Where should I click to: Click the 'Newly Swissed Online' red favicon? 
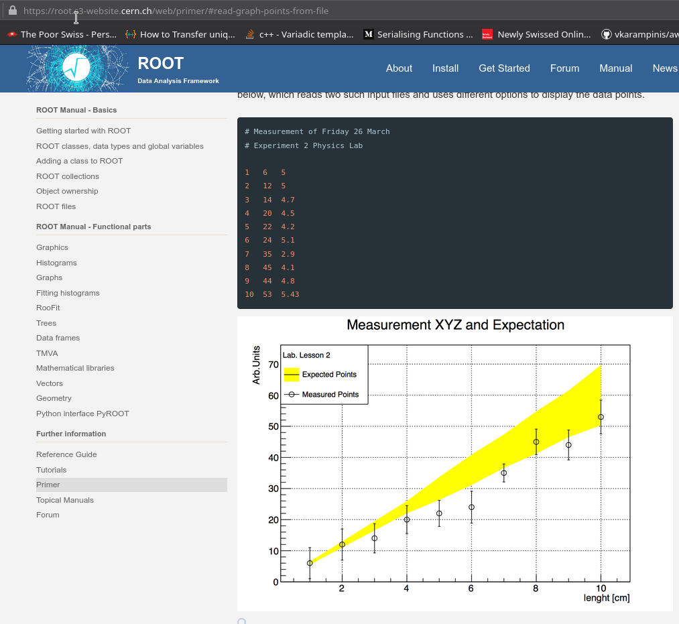[x=487, y=34]
